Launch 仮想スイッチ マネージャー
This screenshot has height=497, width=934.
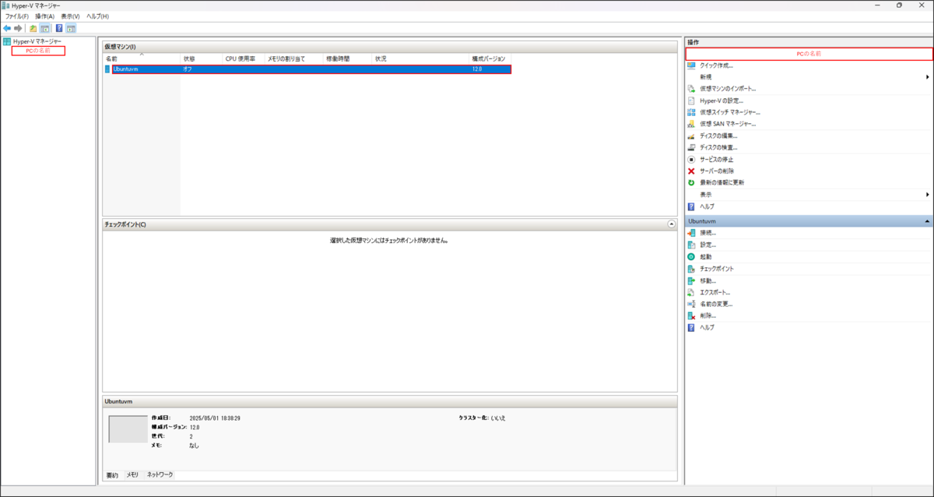730,112
